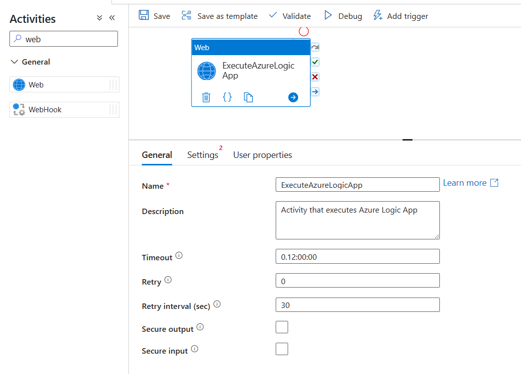Open the Settings tab

pos(203,155)
